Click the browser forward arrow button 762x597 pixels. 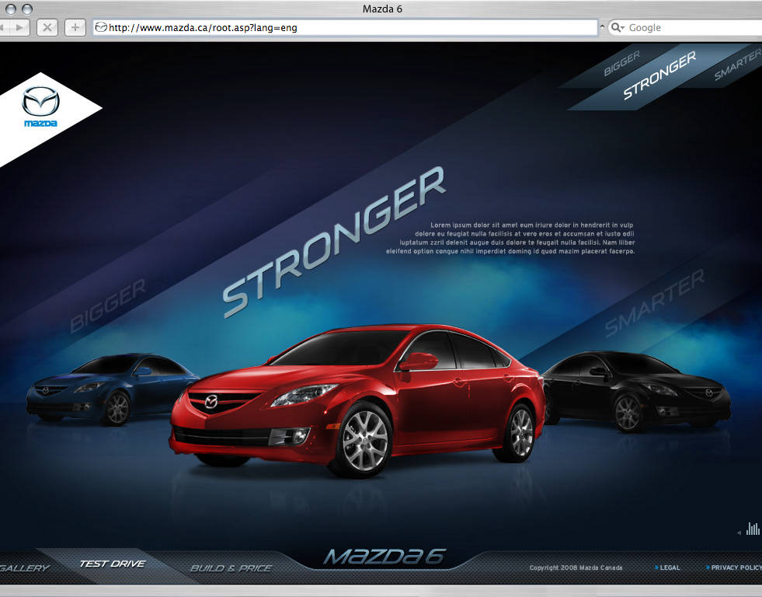pyautogui.click(x=19, y=28)
